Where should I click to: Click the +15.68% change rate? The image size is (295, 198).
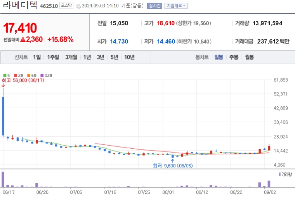[61, 40]
